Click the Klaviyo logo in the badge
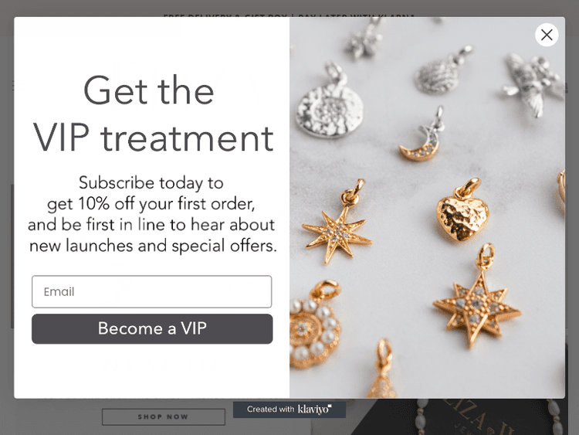The width and height of the screenshot is (579, 435). [x=315, y=410]
